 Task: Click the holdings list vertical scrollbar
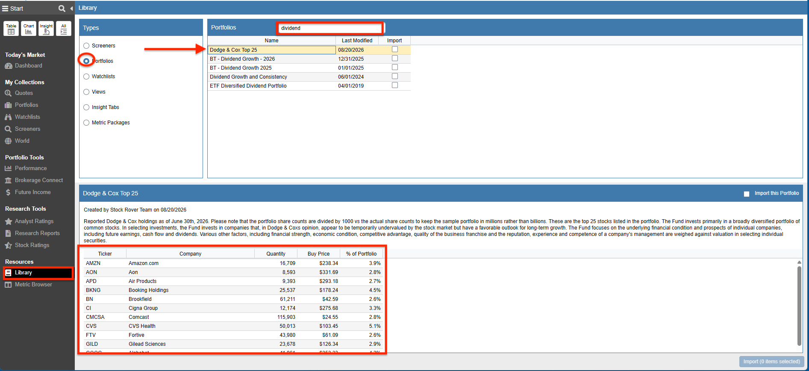click(x=799, y=306)
